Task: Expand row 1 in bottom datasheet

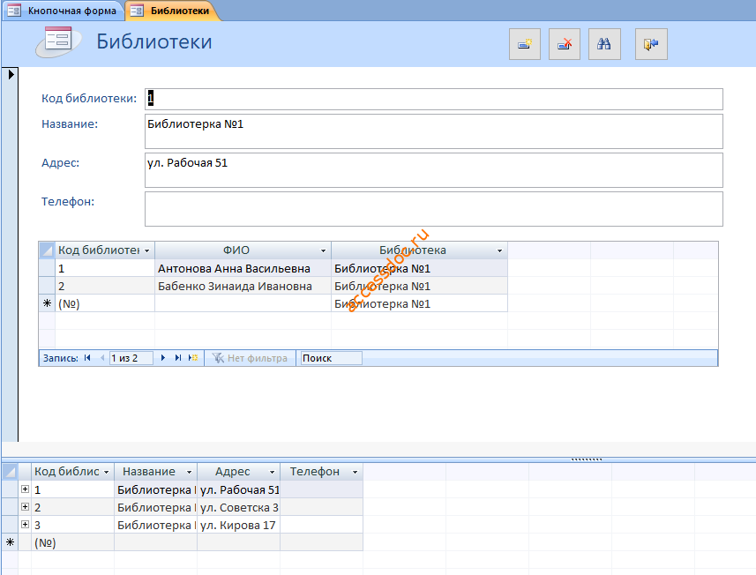Action: (x=25, y=489)
